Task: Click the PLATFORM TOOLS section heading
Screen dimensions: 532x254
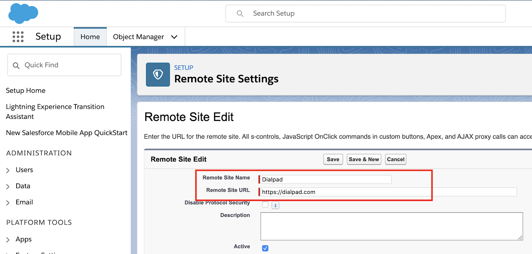Action: pyautogui.click(x=39, y=222)
